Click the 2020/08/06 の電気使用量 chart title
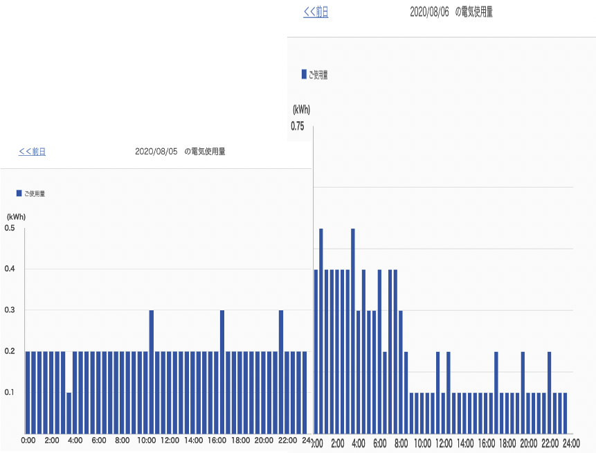This screenshot has width=596, height=453. tap(451, 12)
